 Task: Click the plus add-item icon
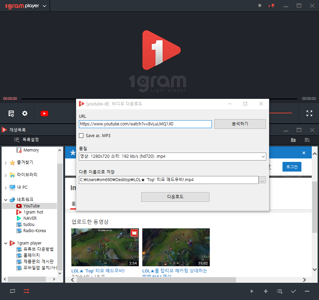(x=266, y=291)
